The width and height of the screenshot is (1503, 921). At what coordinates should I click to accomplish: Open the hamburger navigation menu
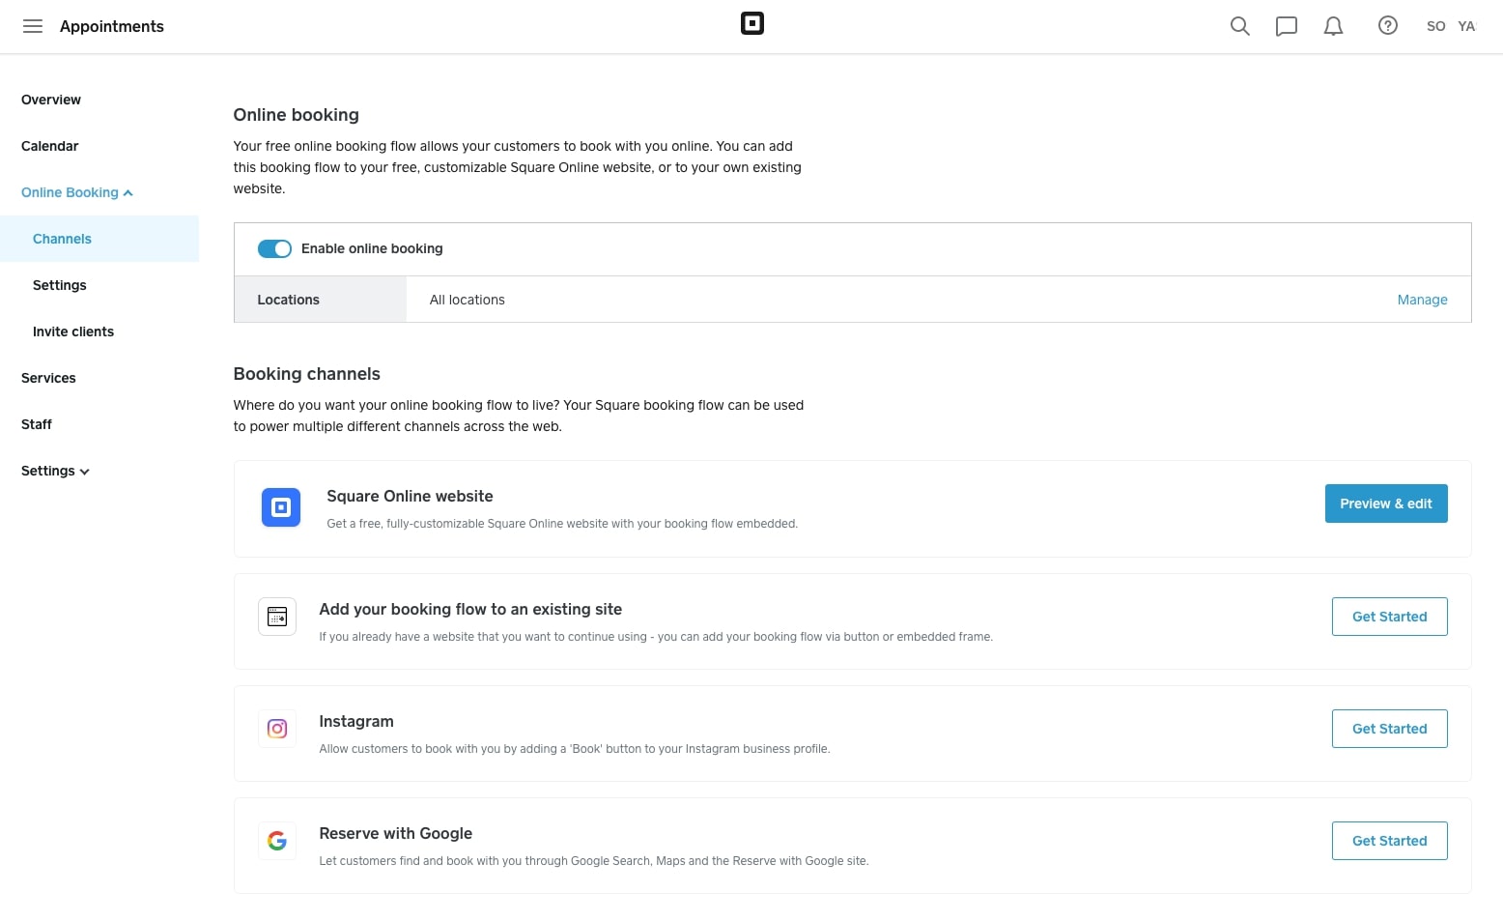click(x=32, y=26)
